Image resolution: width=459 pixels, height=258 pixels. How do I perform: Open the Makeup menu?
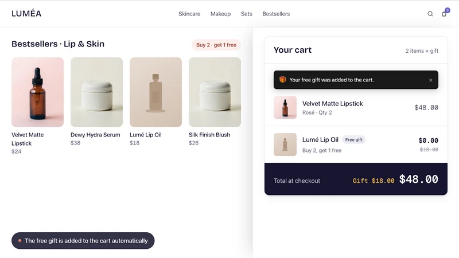[x=220, y=14]
